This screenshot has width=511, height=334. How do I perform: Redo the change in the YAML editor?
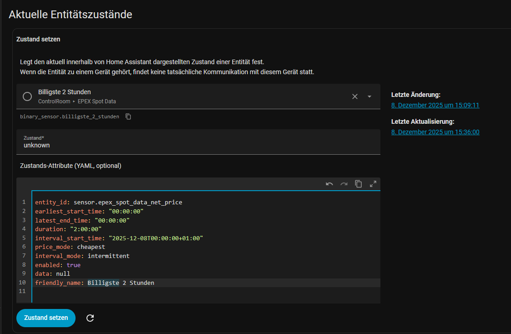[344, 184]
